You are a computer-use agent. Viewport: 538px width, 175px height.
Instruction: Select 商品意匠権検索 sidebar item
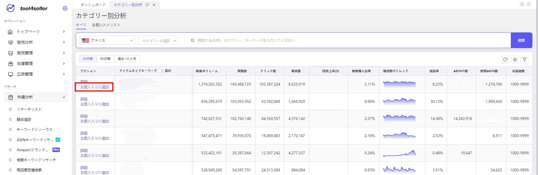tap(29, 170)
